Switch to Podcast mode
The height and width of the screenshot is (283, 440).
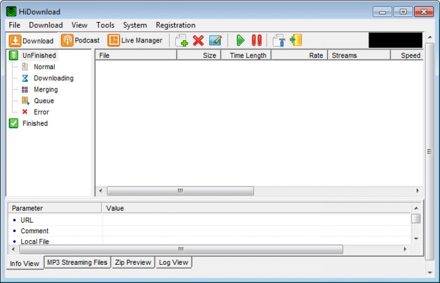(81, 40)
